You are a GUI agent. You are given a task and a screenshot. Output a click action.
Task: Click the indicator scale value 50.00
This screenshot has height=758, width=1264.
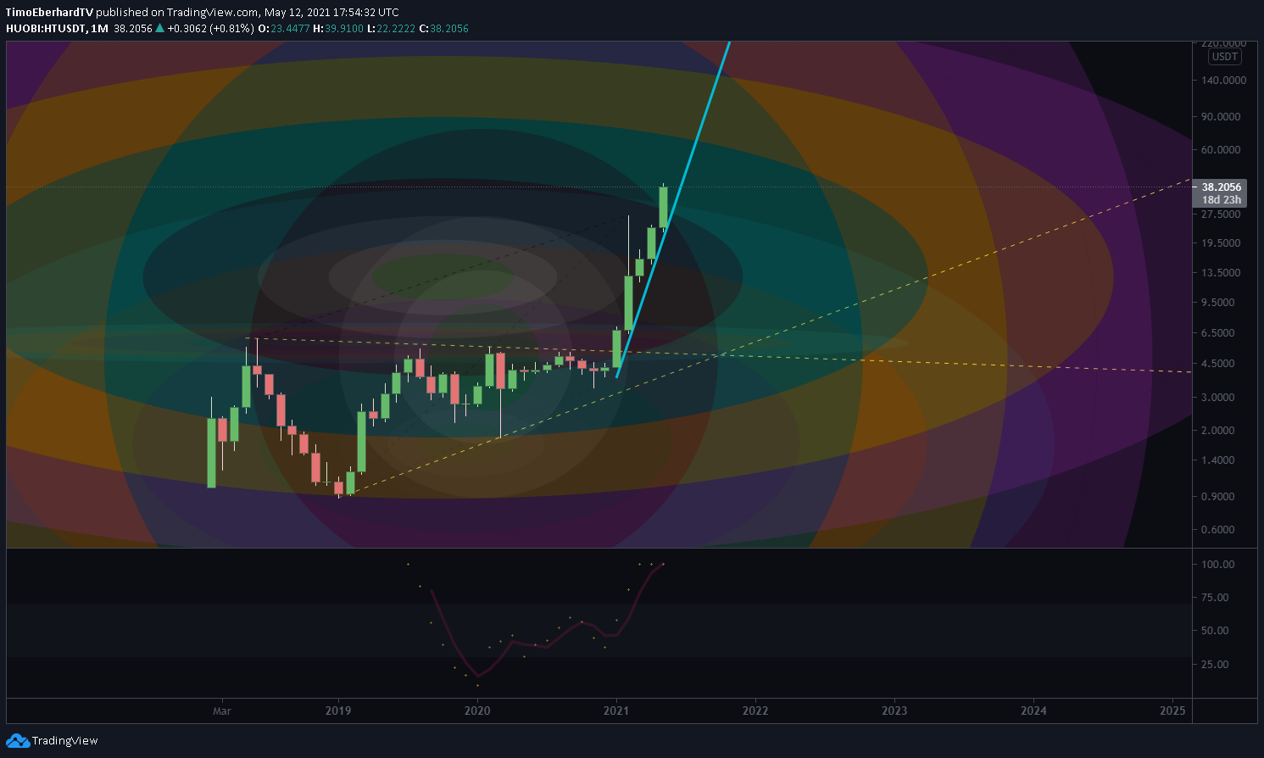[x=1215, y=631]
